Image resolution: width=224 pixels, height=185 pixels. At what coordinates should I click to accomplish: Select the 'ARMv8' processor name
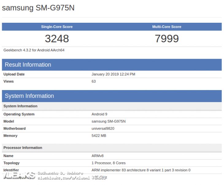pos(98,156)
